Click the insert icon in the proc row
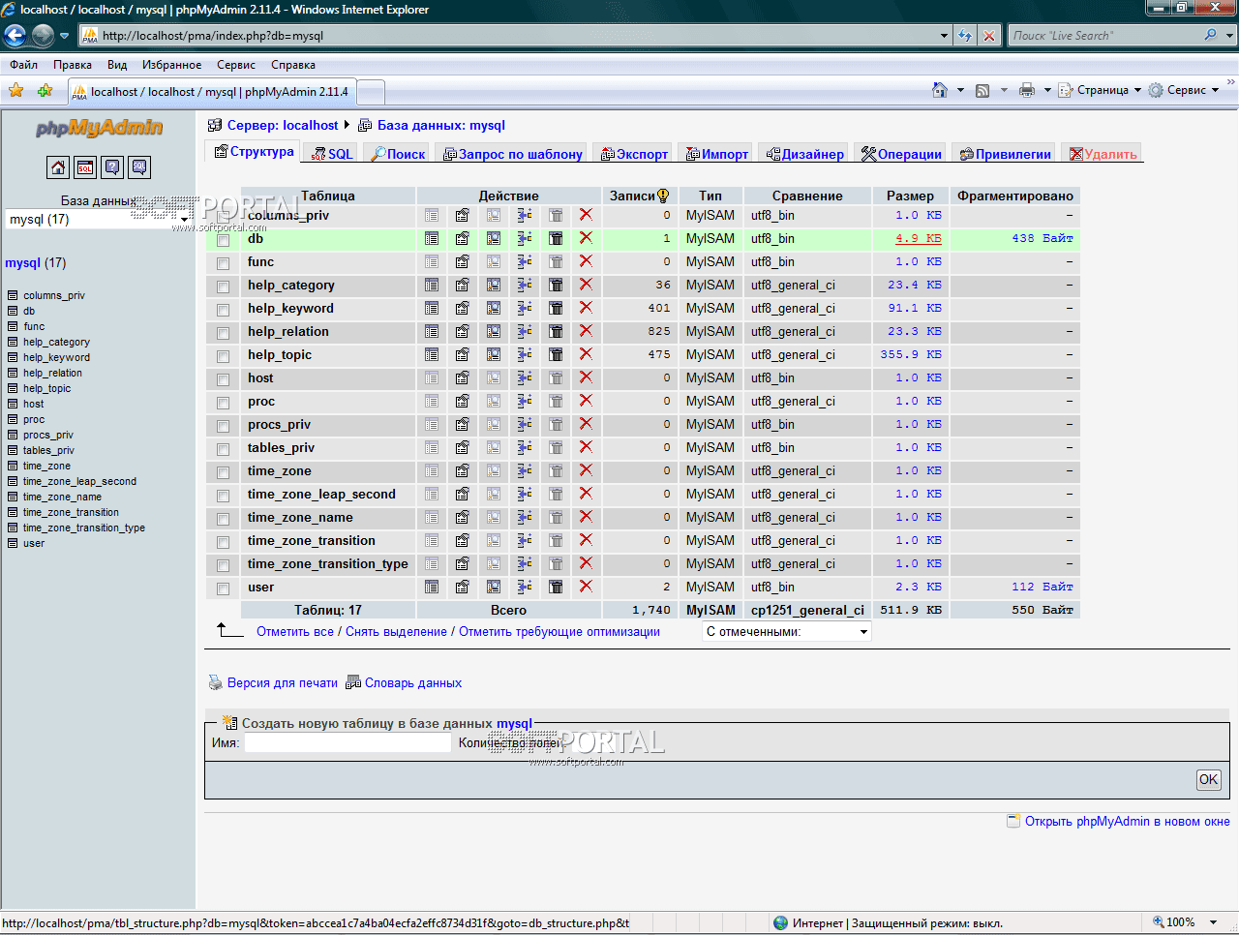Screen dimensions: 1239x935 pyautogui.click(x=525, y=401)
